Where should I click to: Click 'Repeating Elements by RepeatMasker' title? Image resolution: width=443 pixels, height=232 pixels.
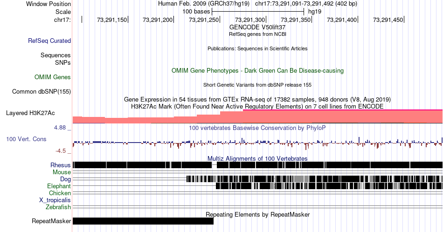point(258,214)
